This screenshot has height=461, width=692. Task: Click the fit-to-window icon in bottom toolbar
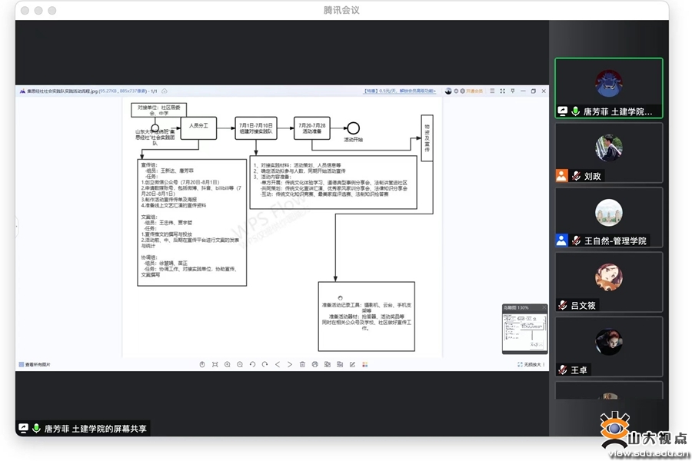coord(215,364)
